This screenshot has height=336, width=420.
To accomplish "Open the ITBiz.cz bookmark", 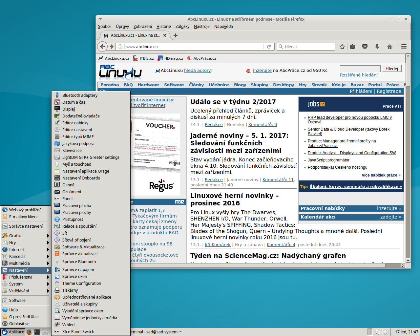I will point(143,58).
